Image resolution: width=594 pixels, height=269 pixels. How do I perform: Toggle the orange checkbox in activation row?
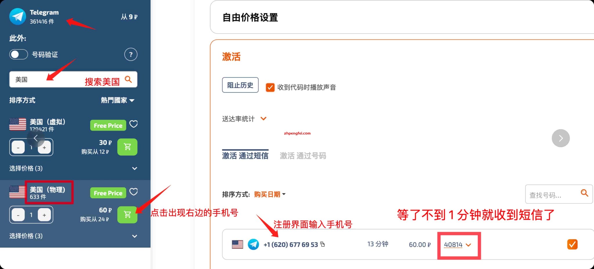point(572,244)
